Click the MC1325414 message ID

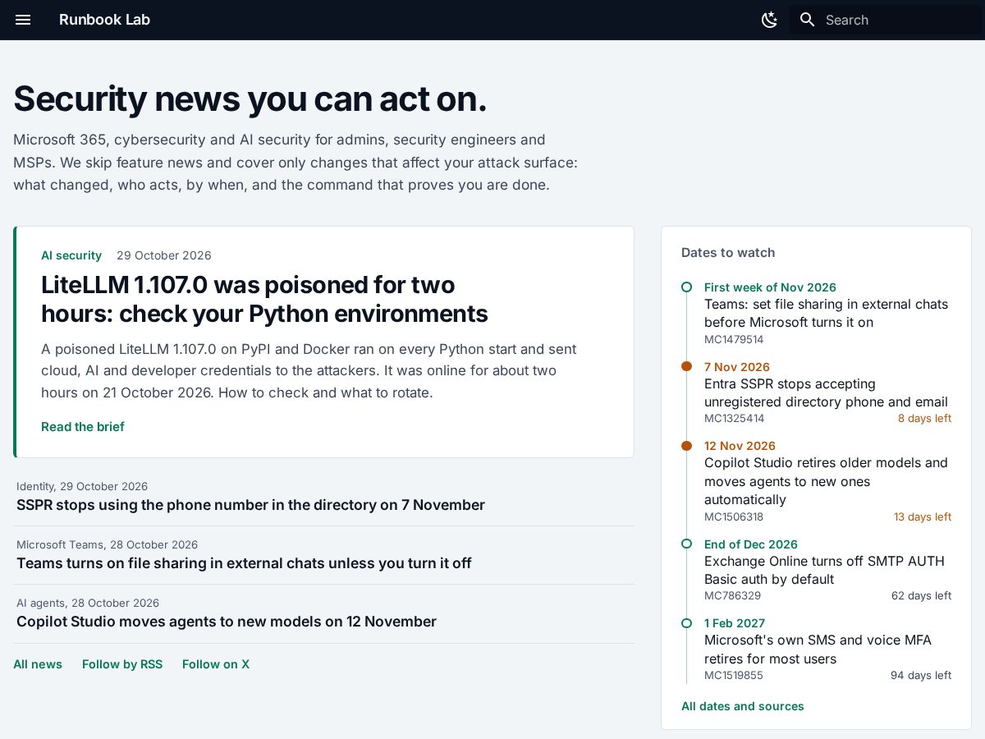click(734, 418)
